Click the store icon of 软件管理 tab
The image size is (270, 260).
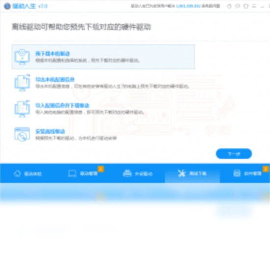pyautogui.click(x=237, y=174)
